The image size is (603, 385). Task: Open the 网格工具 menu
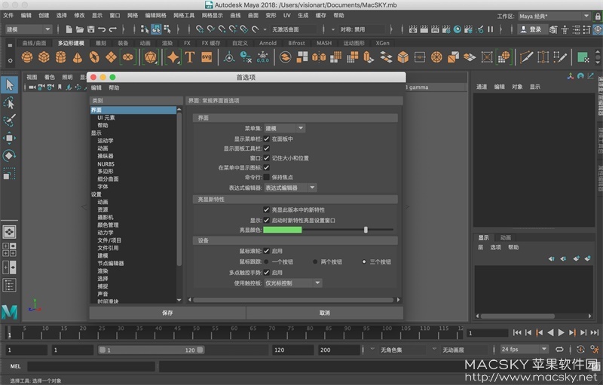(184, 15)
